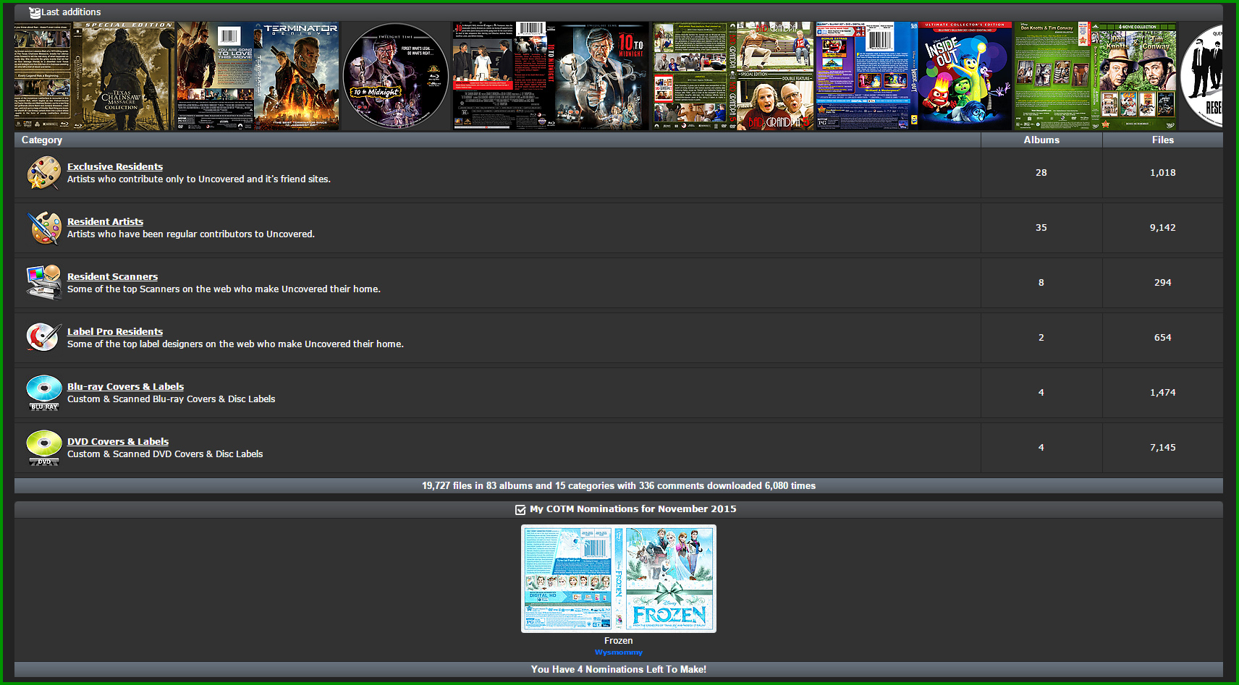Open the Exclusive Residents category link
The image size is (1239, 685).
click(115, 166)
